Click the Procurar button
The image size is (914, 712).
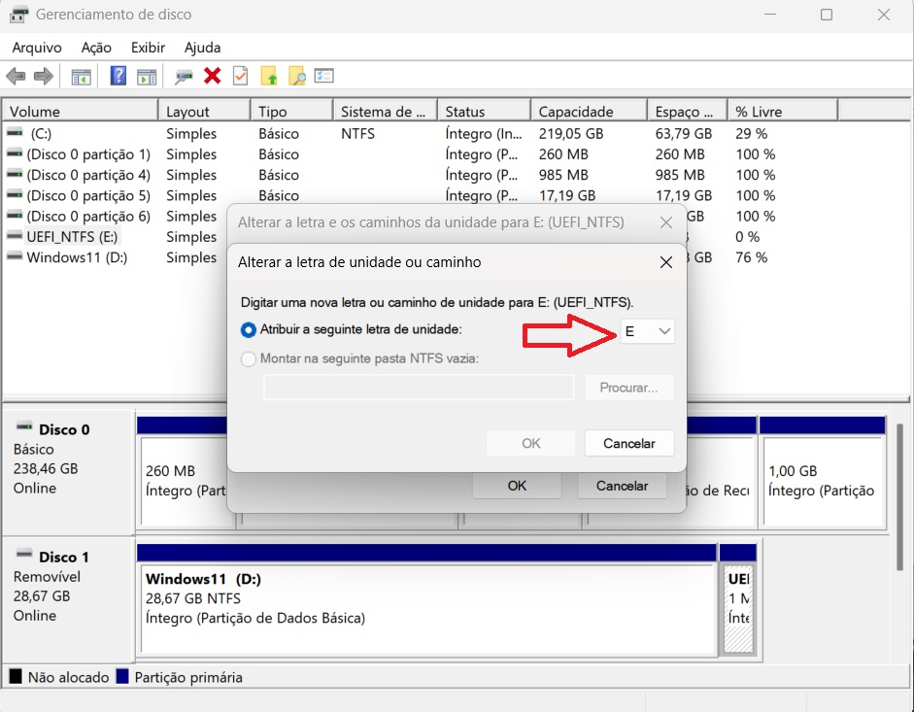pos(627,388)
